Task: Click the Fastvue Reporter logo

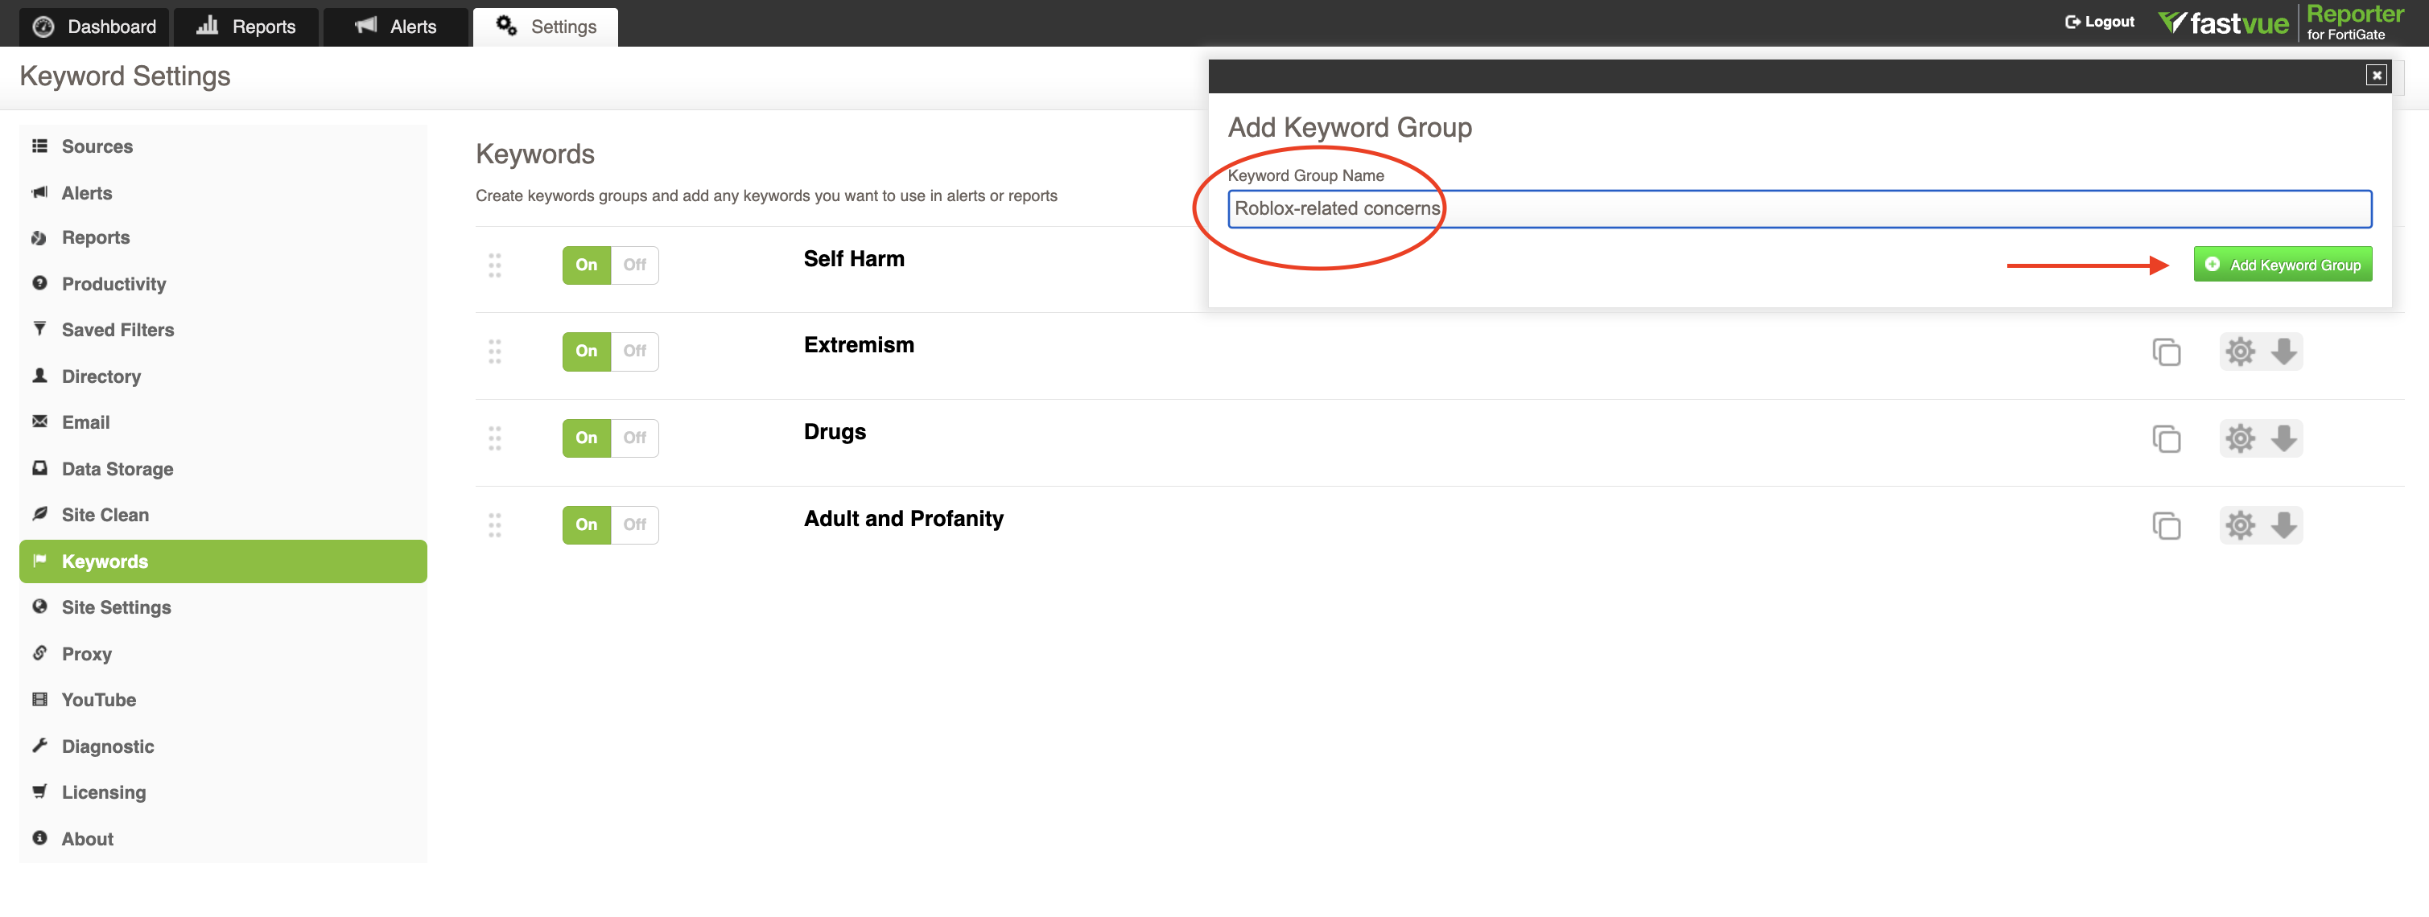Action: (x=2282, y=23)
